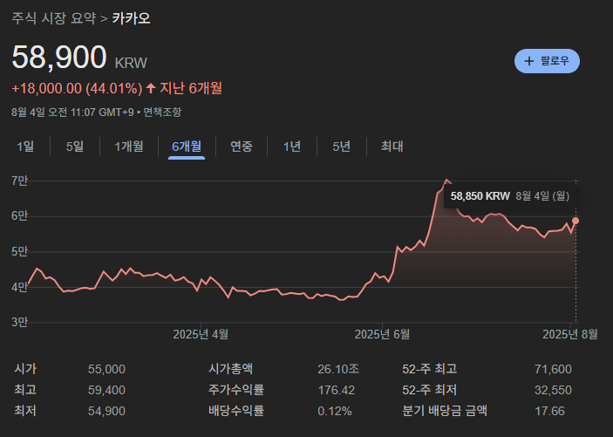The width and height of the screenshot is (613, 437).
Task: Click the 3만 y-axis label
Action: 19,323
